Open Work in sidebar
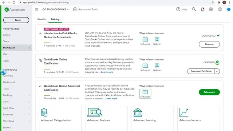Screen dimensions: 233x131 [x=6, y=54]
